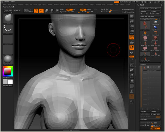Image resolution: width=165 pixels, height=132 pixels.
Task: Toggle L.Sym local symmetry
Action: (132, 53)
